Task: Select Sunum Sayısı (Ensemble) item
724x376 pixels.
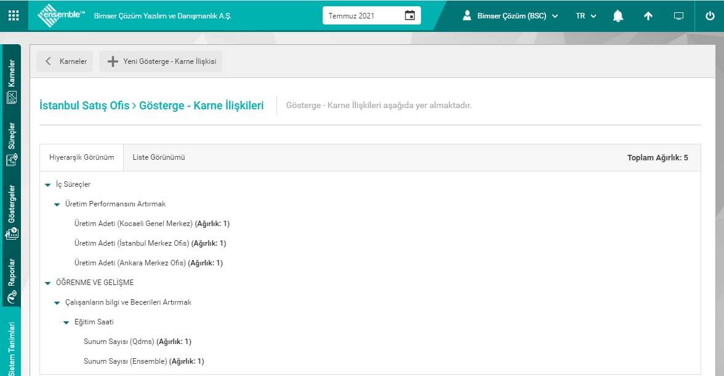Action: (x=143, y=361)
